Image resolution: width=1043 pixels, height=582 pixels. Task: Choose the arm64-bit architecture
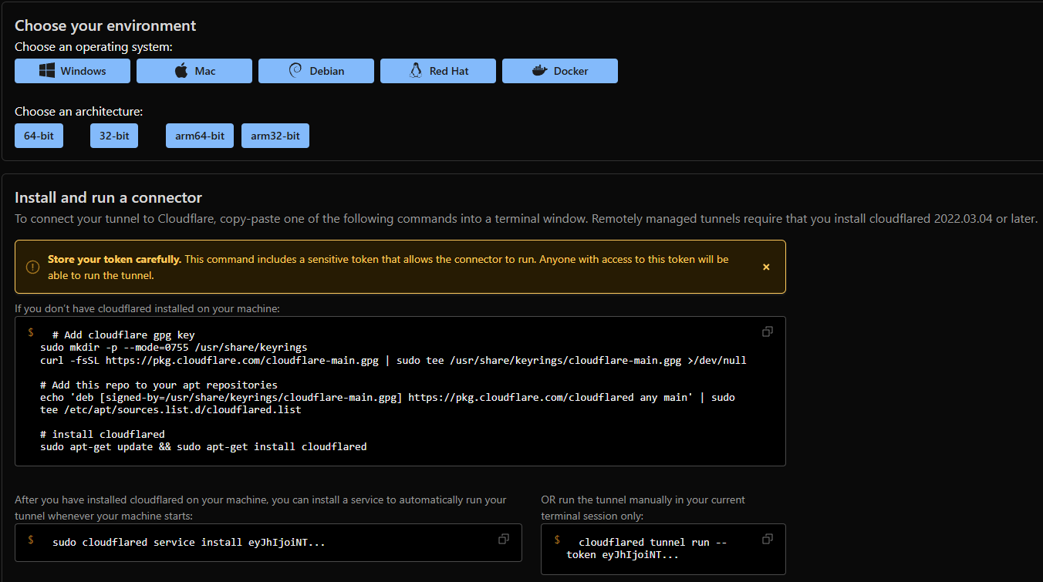coord(200,136)
